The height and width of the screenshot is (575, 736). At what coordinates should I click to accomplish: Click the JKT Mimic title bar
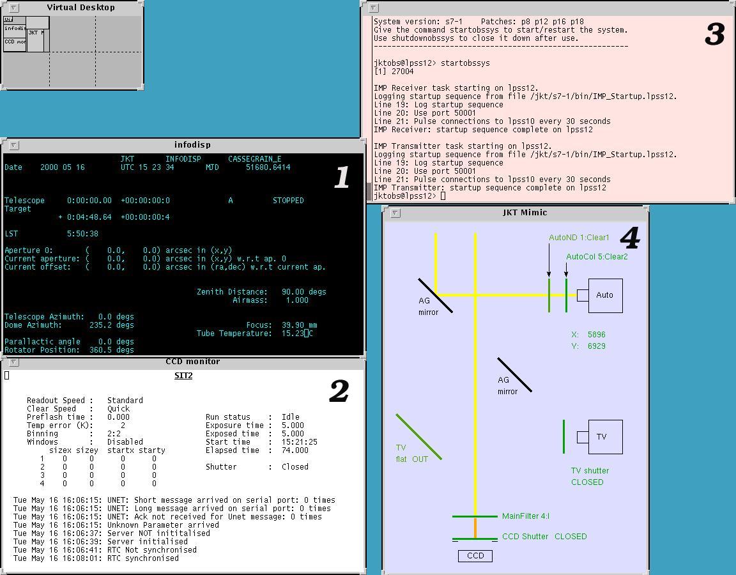(x=524, y=213)
